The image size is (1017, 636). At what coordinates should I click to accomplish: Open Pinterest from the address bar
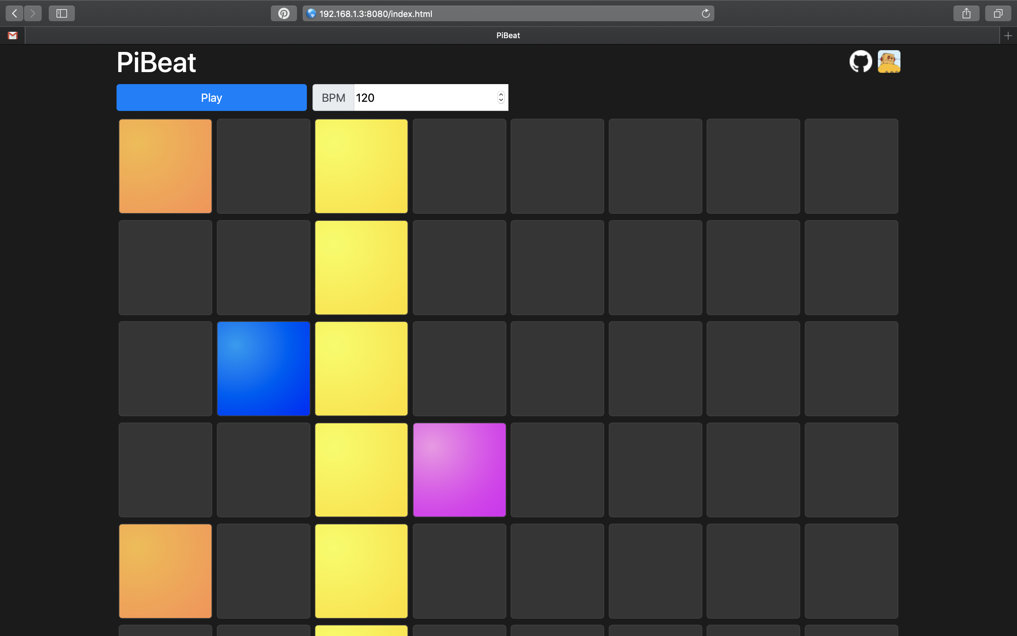284,13
